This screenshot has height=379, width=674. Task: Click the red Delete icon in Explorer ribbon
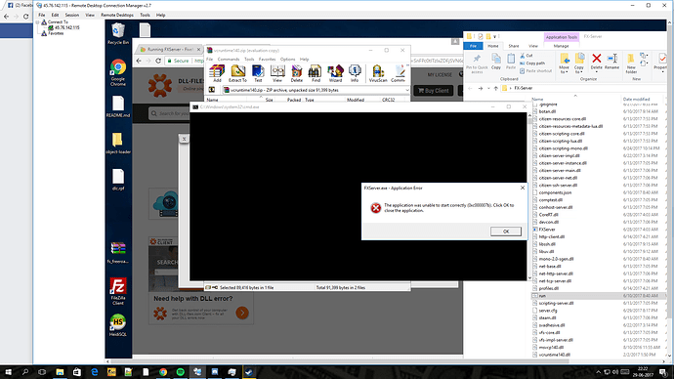point(596,62)
